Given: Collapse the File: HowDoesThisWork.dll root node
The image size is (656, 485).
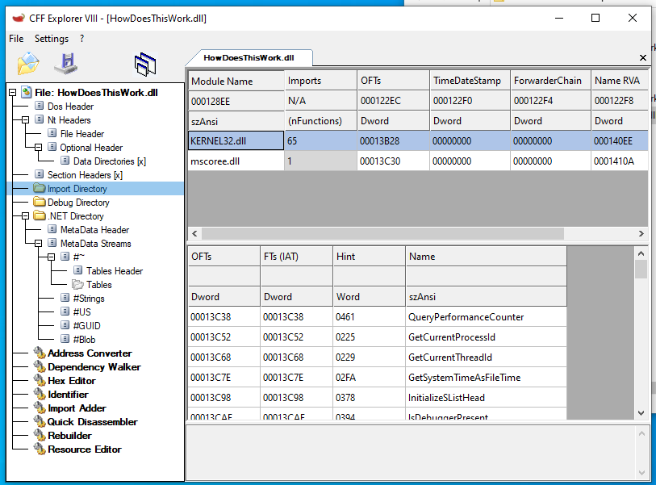Looking at the screenshot, I should point(13,92).
